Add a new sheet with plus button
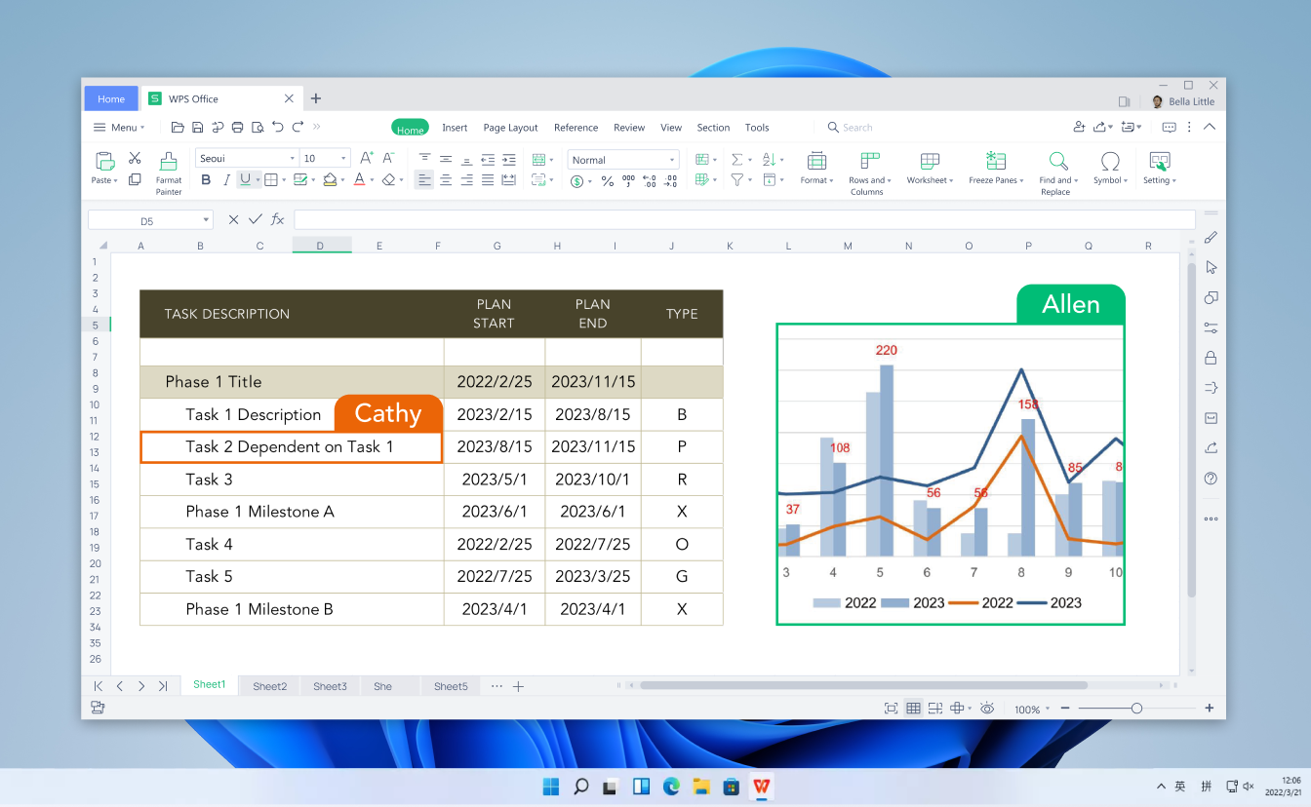Image resolution: width=1311 pixels, height=807 pixels. (x=518, y=686)
